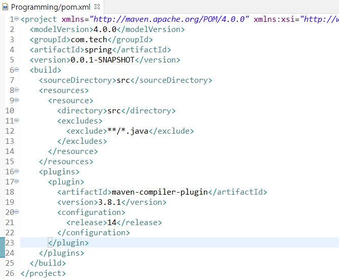
Task: Click the xmlns namespace URL value
Action: pyautogui.click(x=169, y=19)
